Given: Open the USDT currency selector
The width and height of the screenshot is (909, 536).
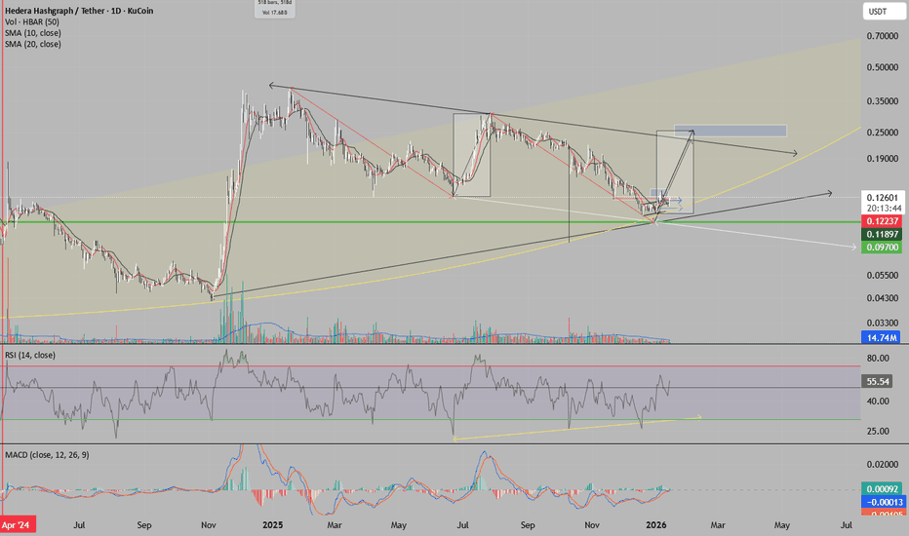Looking at the screenshot, I should tap(879, 11).
